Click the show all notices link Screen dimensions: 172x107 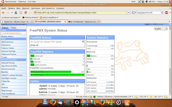click(x=34, y=45)
